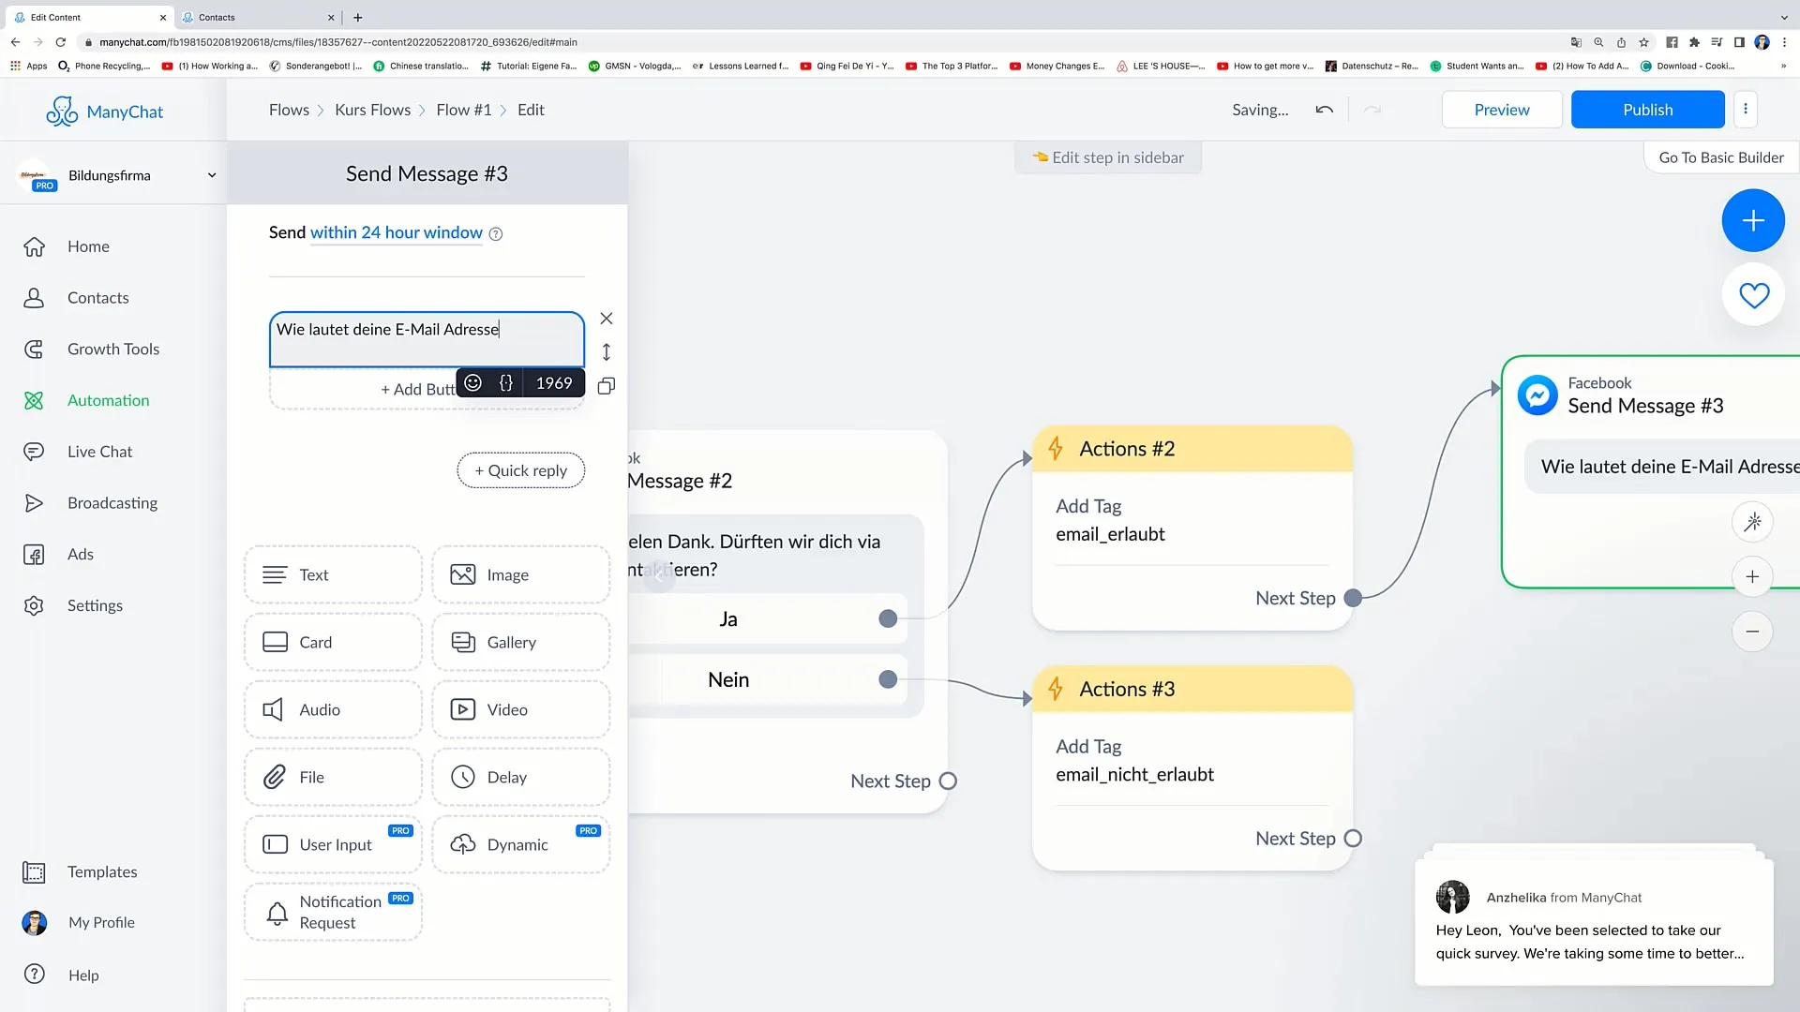Add a Delay block
Viewport: 1800px width, 1012px height.
coord(520,778)
